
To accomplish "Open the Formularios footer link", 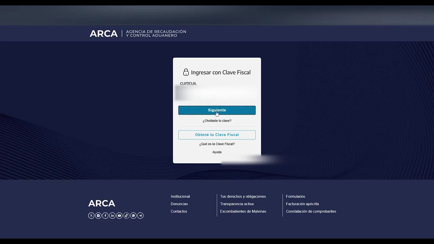I will [x=296, y=197].
